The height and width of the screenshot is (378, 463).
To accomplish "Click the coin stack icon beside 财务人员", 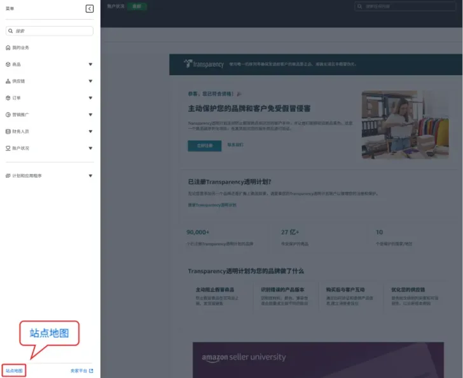I will pos(8,132).
